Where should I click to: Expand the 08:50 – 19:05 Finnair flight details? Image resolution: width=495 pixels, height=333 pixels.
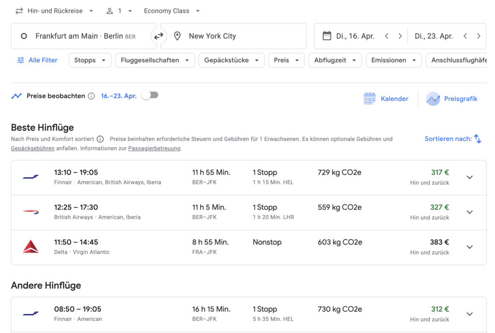coord(470,314)
